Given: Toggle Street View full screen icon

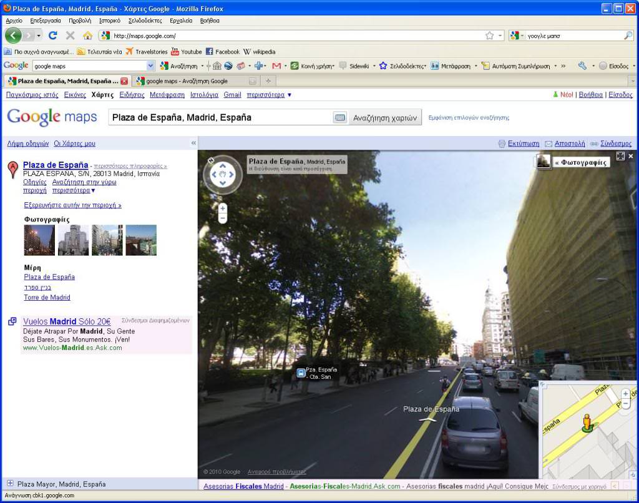Looking at the screenshot, I should click(x=620, y=156).
